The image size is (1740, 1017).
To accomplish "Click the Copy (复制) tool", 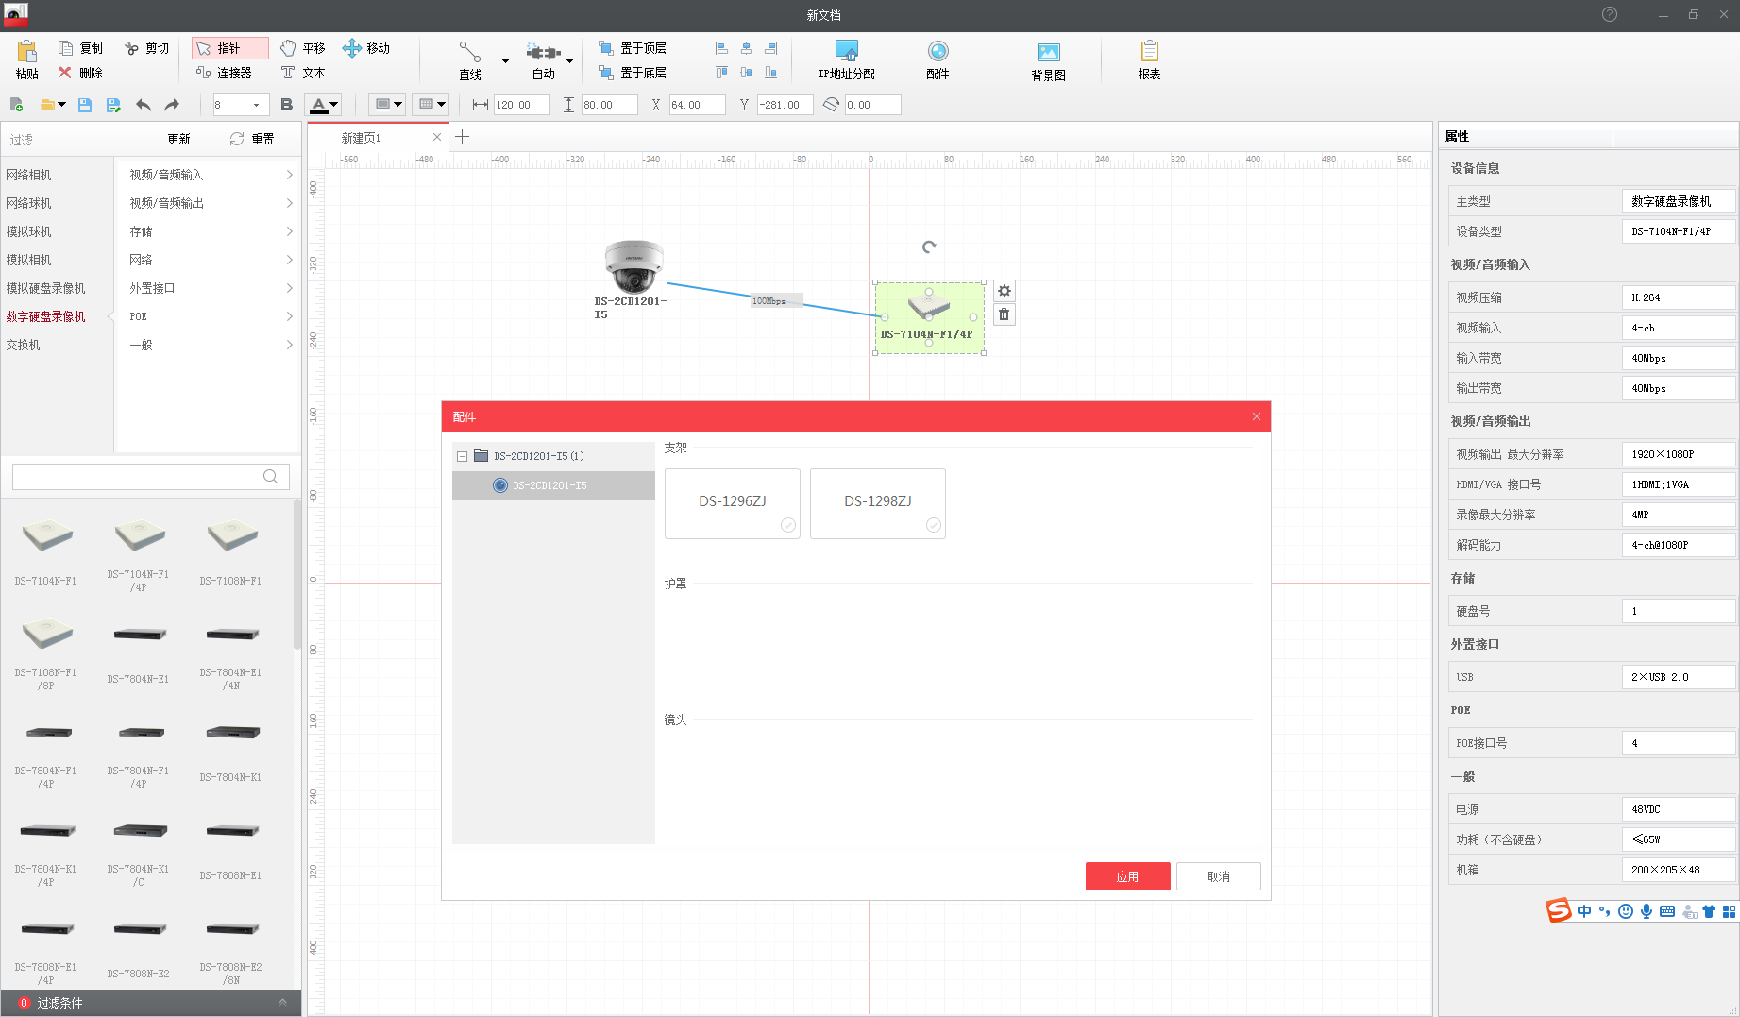I will point(80,48).
